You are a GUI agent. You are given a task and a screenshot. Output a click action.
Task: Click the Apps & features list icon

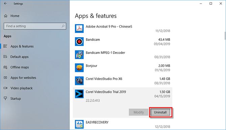[x=5, y=46]
